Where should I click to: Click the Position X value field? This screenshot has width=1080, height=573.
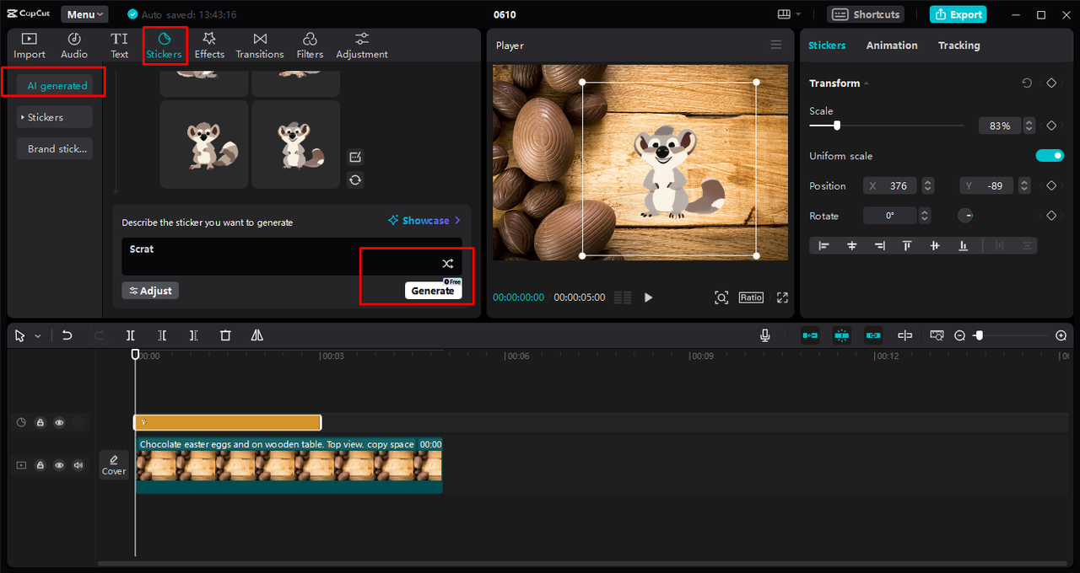coord(891,186)
